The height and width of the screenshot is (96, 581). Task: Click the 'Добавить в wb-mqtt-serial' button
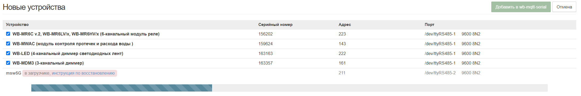[x=521, y=7]
